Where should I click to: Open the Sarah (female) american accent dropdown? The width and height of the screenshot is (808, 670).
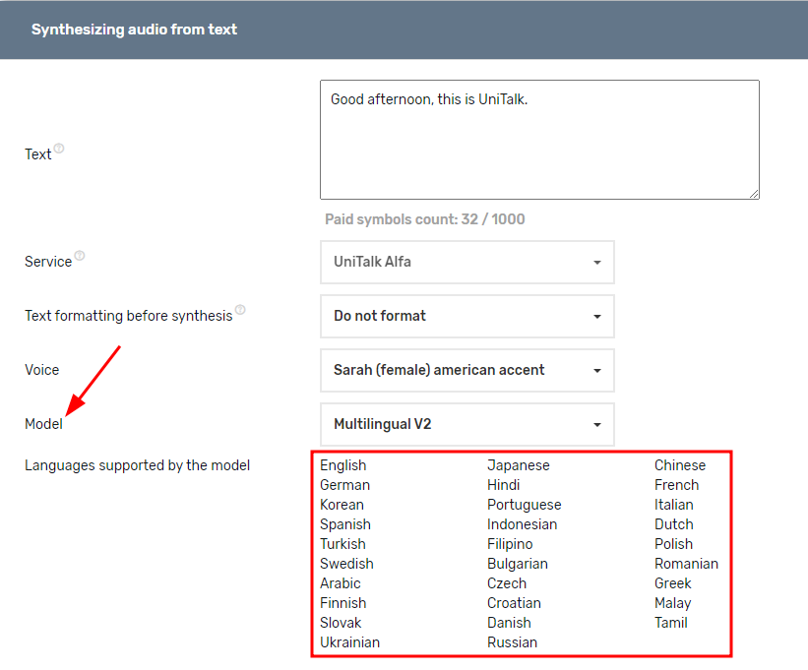coord(466,370)
